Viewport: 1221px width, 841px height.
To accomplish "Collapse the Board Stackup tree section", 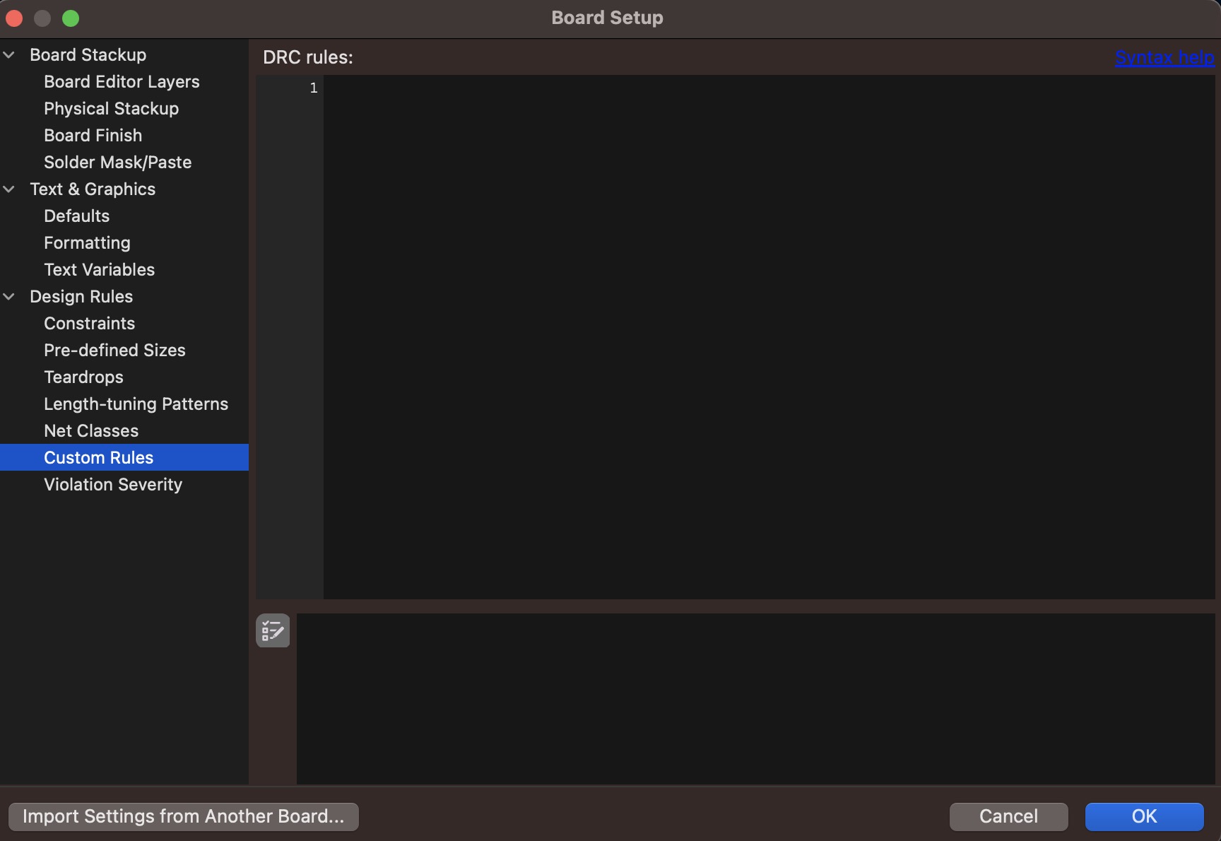I will [9, 54].
